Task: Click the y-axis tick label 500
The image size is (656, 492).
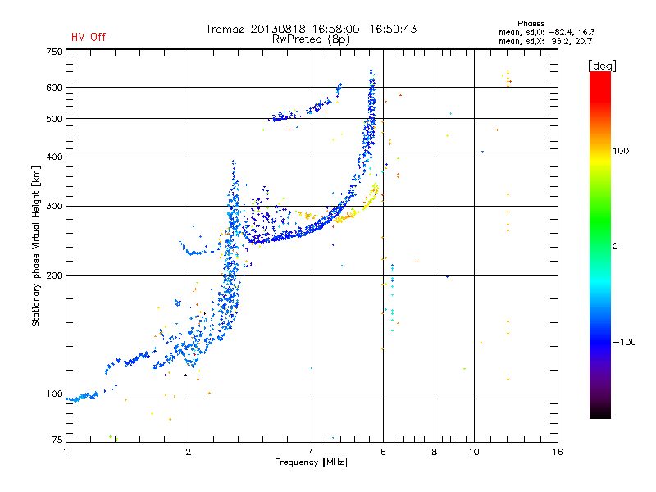Action: [54, 119]
